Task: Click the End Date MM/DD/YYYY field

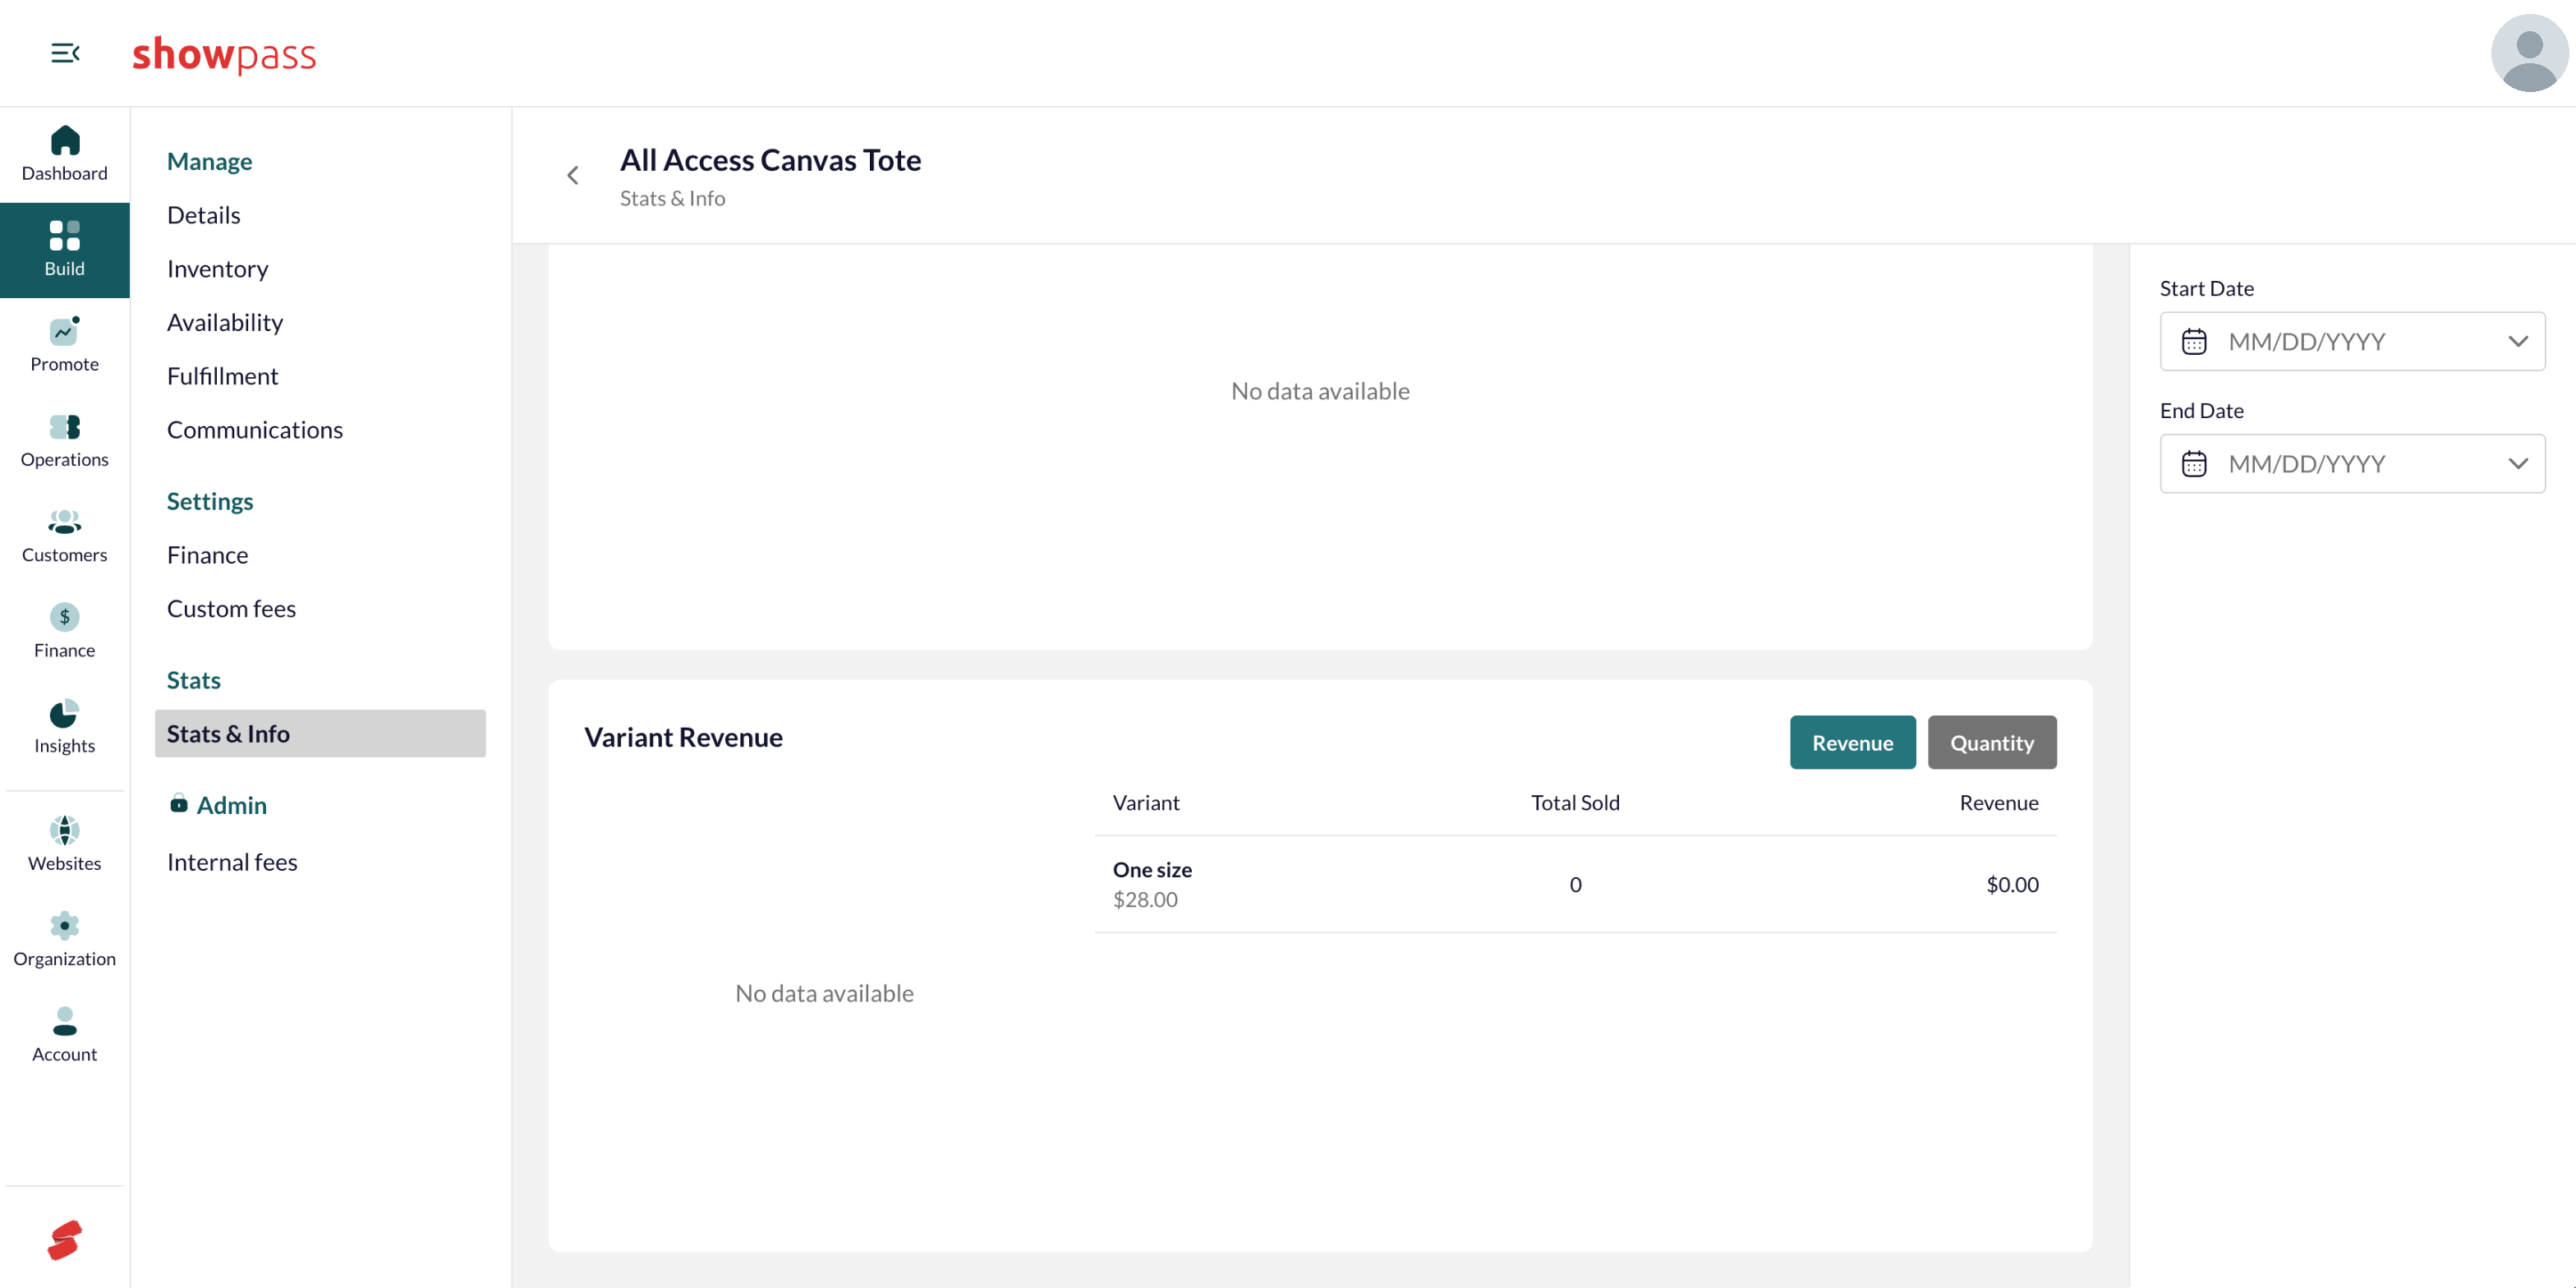Action: point(2352,464)
